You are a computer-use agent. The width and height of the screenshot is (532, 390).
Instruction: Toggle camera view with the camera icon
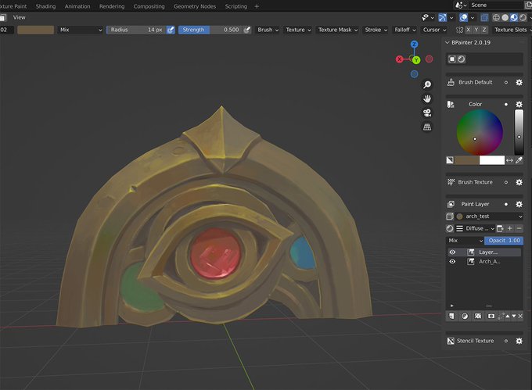427,113
